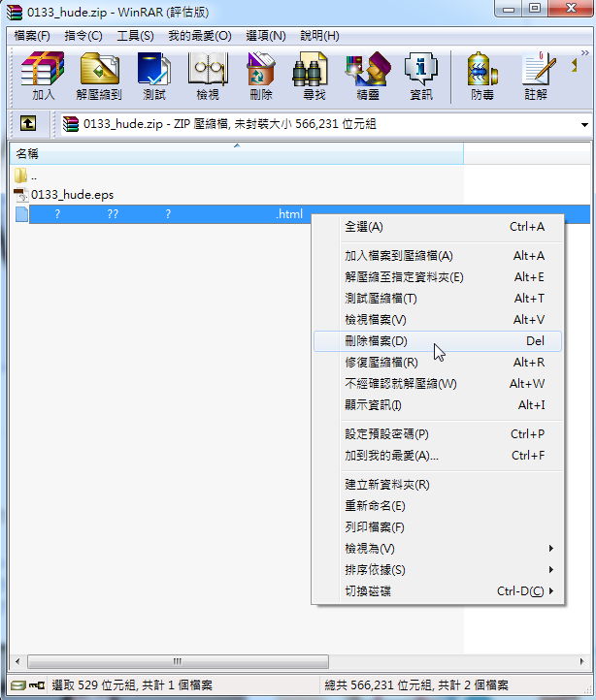
Task: Click the .html file's page icon
Action: click(x=21, y=214)
